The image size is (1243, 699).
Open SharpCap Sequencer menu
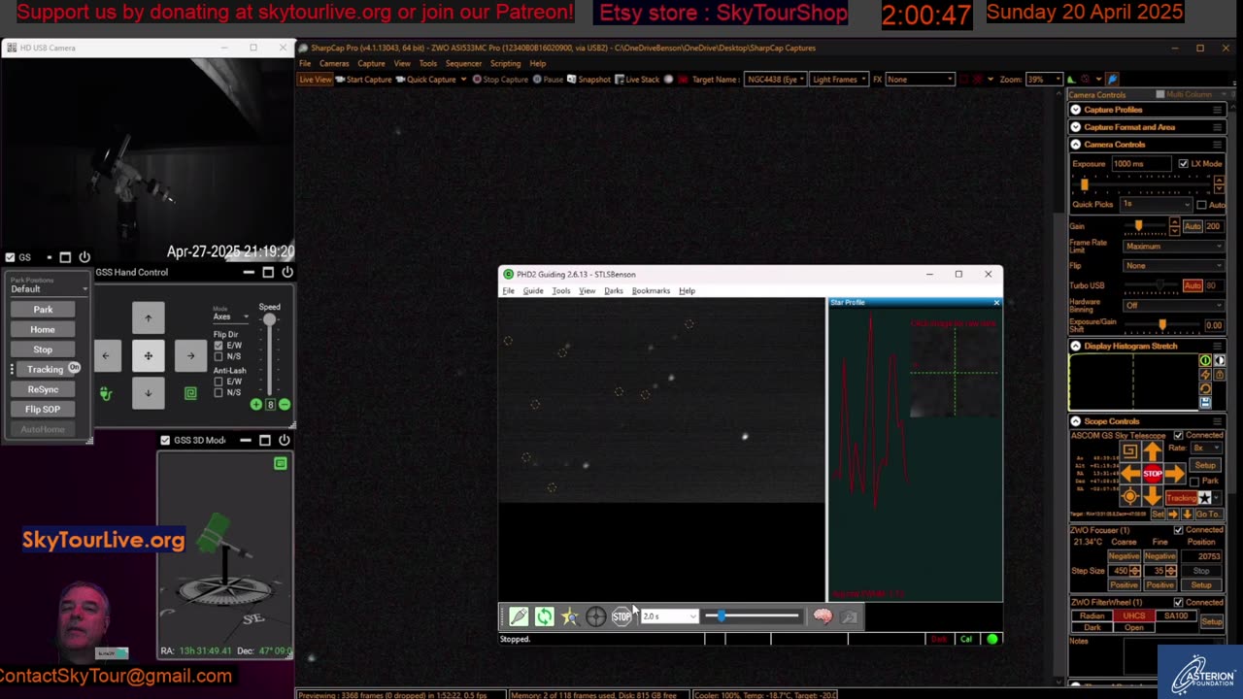pyautogui.click(x=463, y=64)
